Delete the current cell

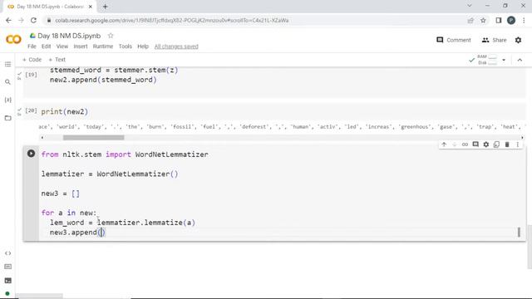pos(507,145)
